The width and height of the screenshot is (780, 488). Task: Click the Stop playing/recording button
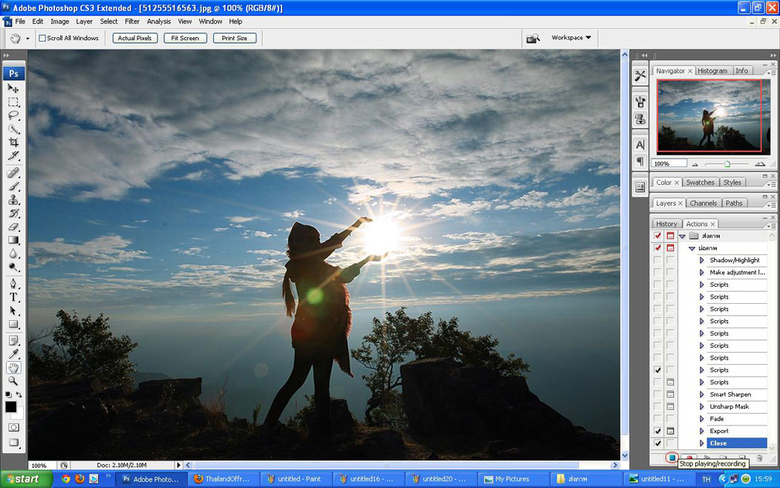click(x=672, y=458)
